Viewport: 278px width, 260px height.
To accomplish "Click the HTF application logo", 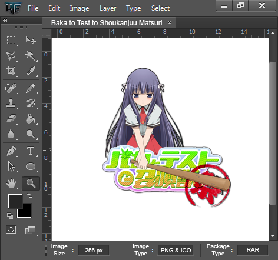I will click(13, 8).
